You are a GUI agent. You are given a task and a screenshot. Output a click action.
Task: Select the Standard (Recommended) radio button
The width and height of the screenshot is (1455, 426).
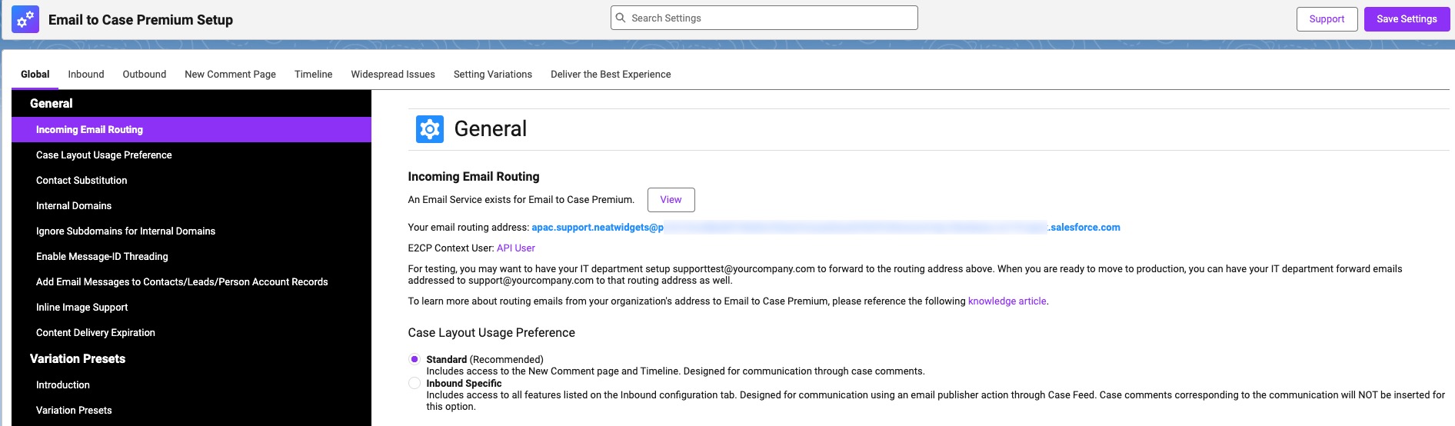tap(415, 359)
